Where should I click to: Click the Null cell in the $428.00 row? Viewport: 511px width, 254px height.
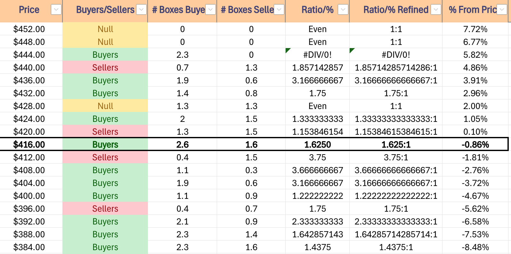(x=105, y=106)
